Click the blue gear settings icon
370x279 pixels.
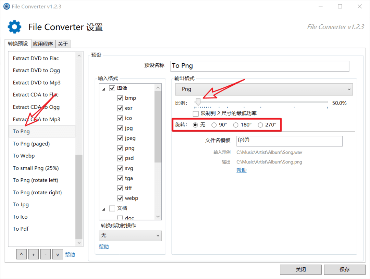coord(14,27)
